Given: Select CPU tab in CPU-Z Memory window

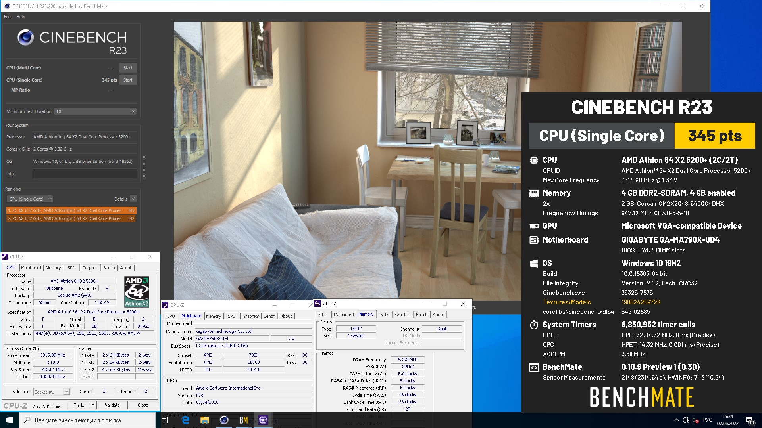Looking at the screenshot, I should pyautogui.click(x=323, y=315).
